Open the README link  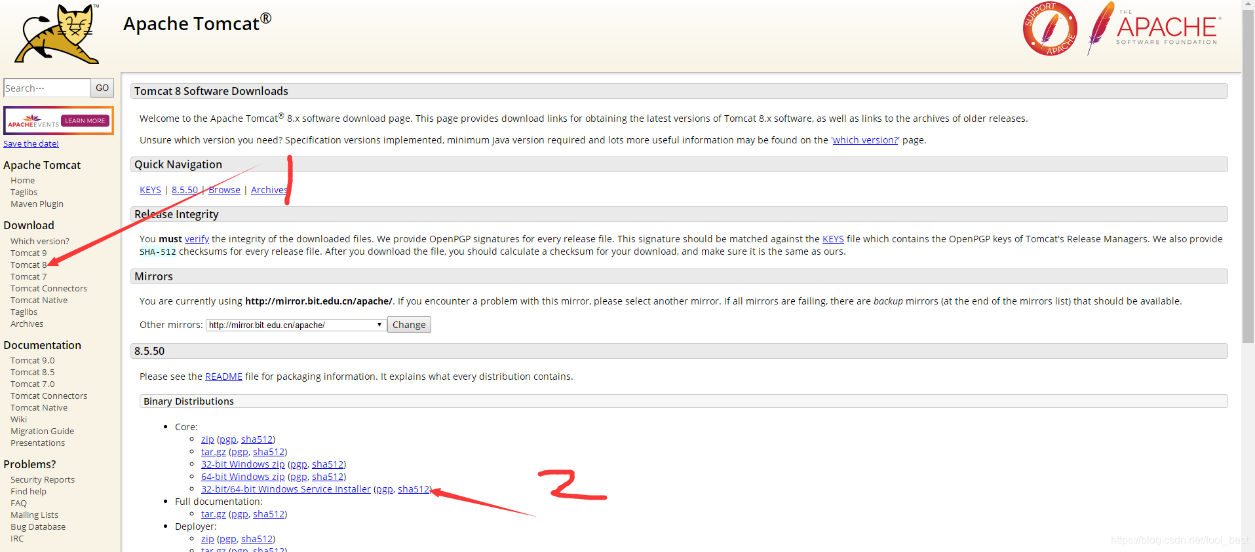223,377
